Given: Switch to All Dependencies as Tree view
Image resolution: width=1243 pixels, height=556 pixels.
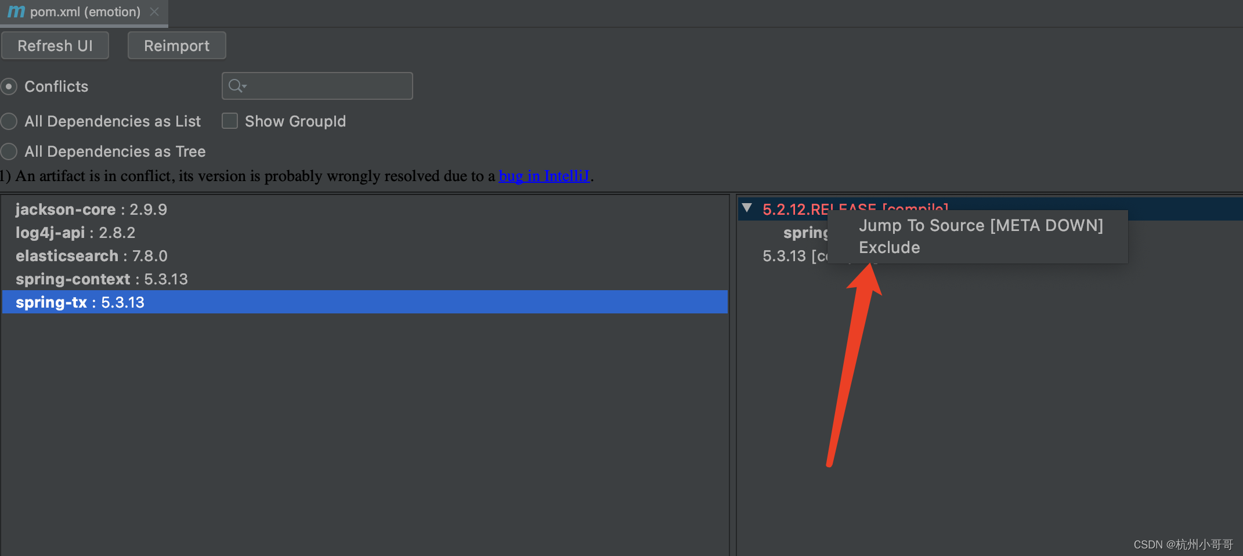Looking at the screenshot, I should tap(9, 151).
